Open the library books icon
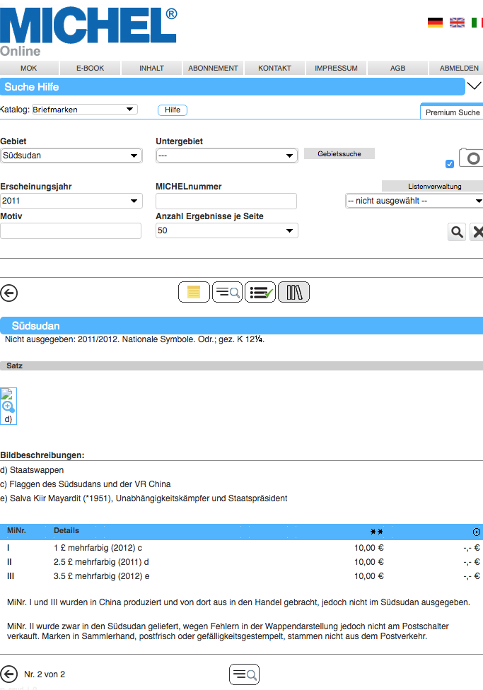The width and height of the screenshot is (483, 690). click(293, 292)
